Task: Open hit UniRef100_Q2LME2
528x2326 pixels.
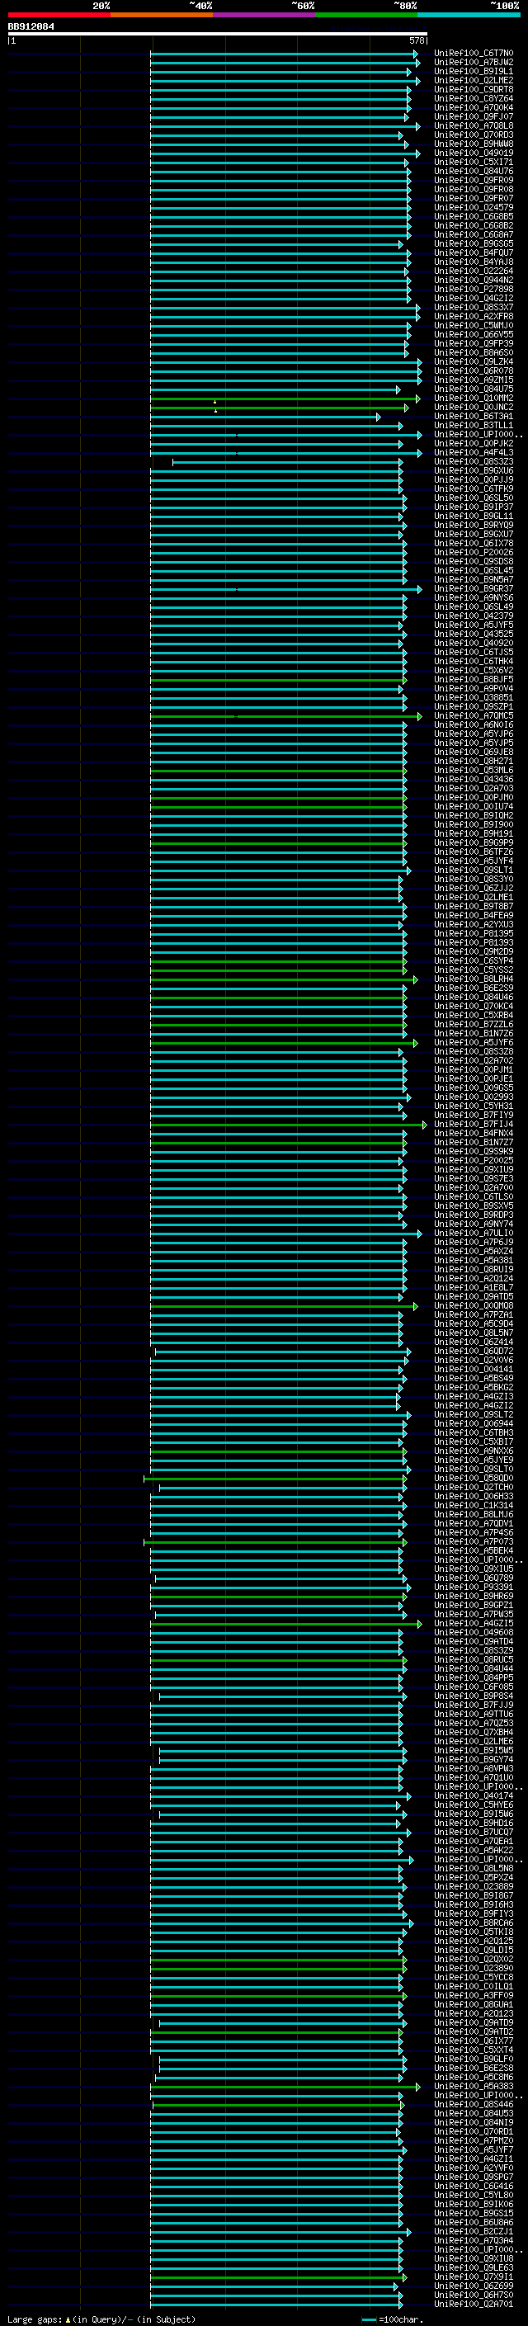Action: 474,80
